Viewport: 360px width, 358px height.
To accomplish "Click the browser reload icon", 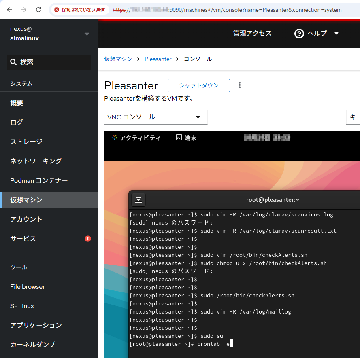I will tap(38, 10).
